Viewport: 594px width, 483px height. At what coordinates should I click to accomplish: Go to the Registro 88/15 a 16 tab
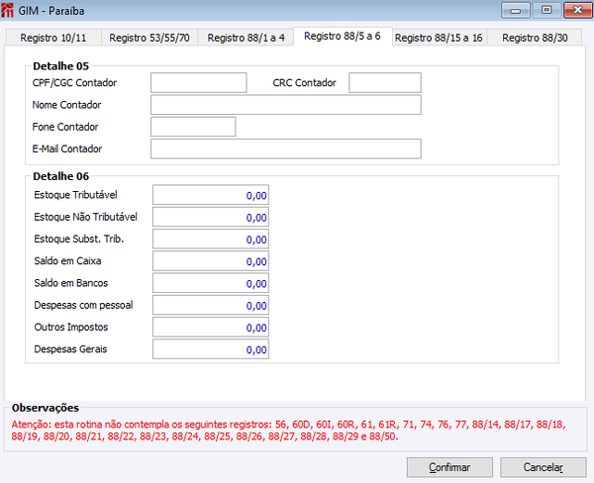pyautogui.click(x=439, y=38)
